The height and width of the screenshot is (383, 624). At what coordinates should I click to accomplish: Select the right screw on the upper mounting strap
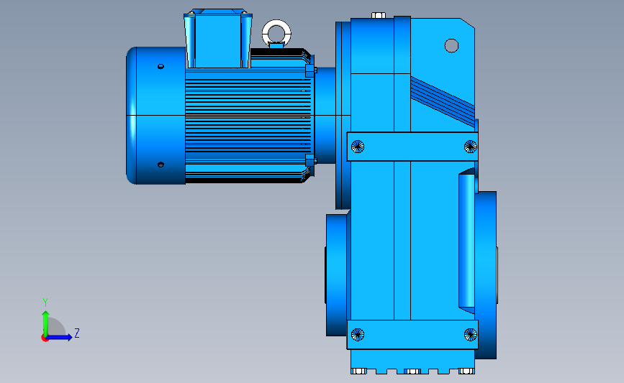[x=471, y=147]
